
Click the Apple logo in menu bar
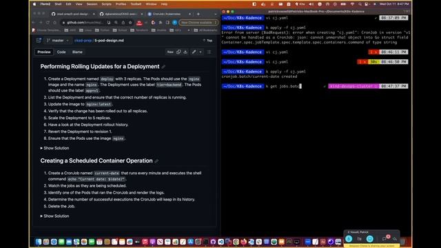click(x=34, y=4)
